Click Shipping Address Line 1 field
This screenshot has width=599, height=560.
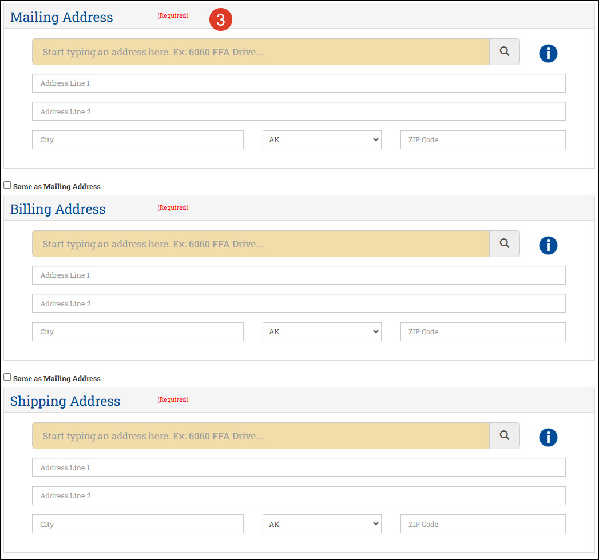point(299,467)
